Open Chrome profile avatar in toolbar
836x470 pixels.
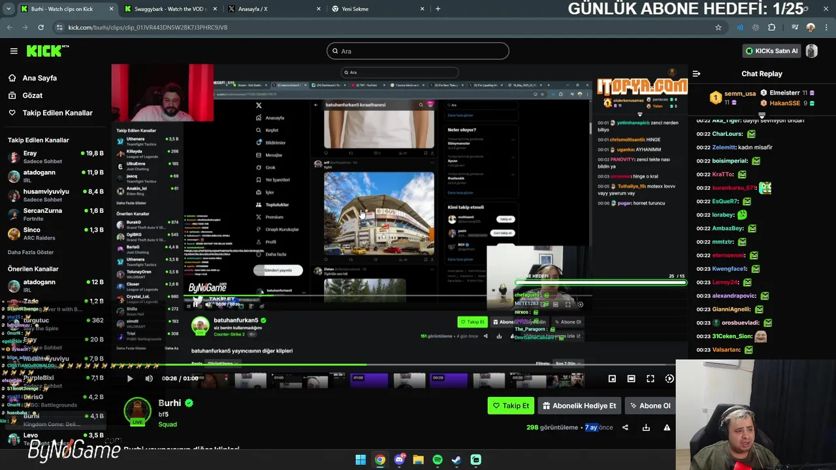click(811, 27)
